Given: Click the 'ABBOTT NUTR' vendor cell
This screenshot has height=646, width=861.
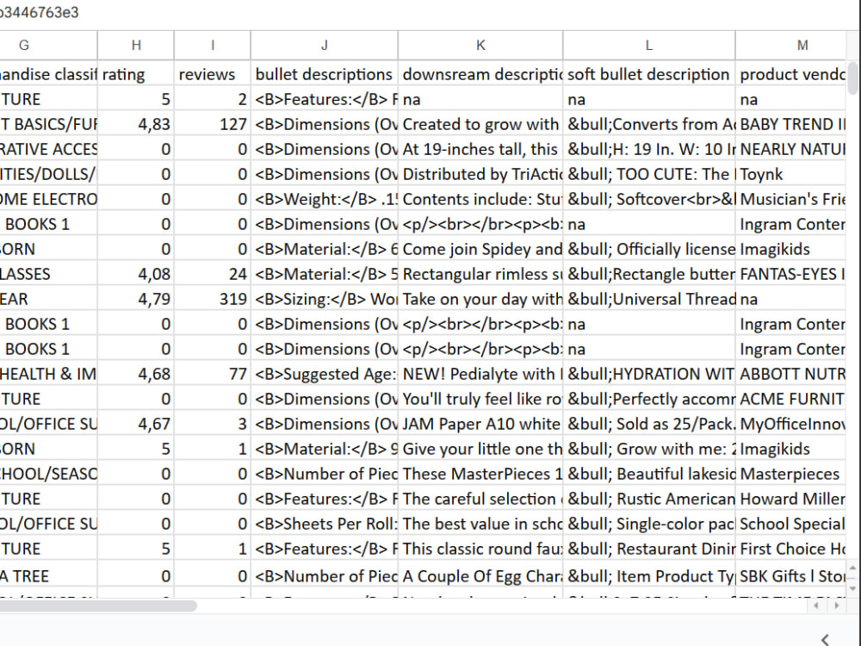Looking at the screenshot, I should [790, 374].
